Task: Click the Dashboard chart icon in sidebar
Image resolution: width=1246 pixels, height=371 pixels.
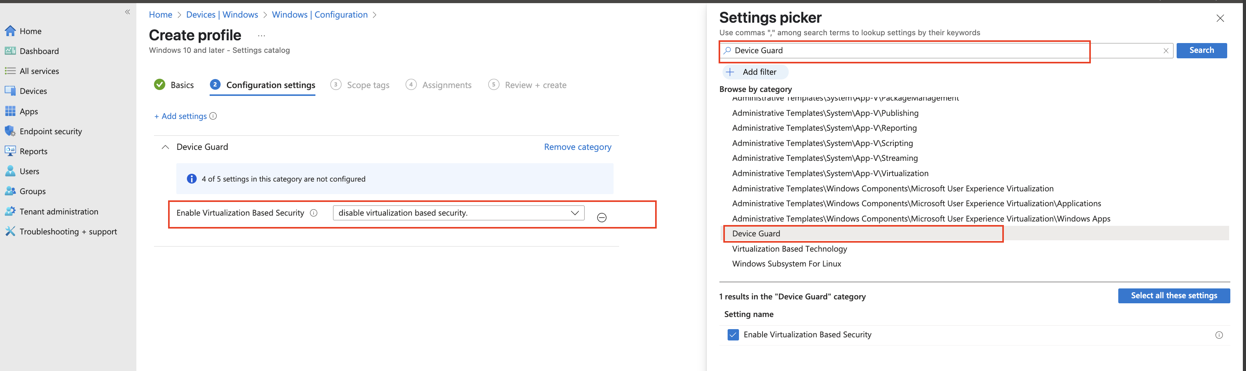Action: click(10, 51)
